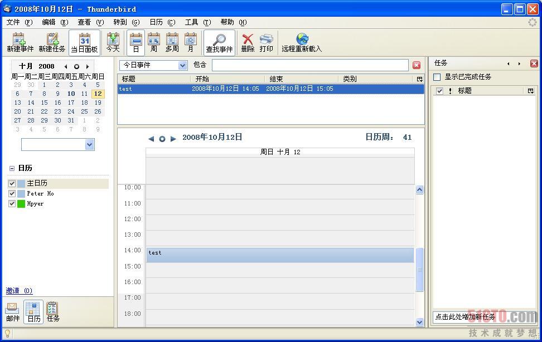The height and width of the screenshot is (342, 542).
Task: Switch to 任务 tasks mode at bottom
Action: click(52, 312)
